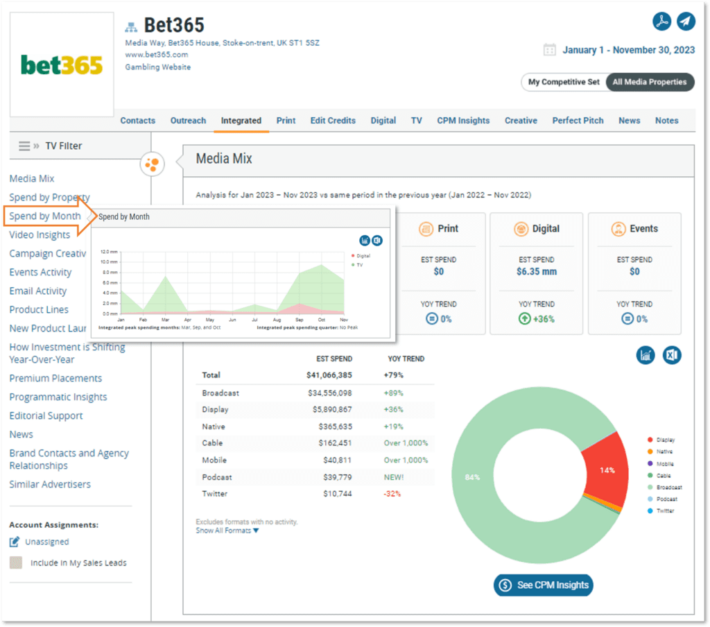
Task: Go to the Edit Credits tab
Action: 333,121
